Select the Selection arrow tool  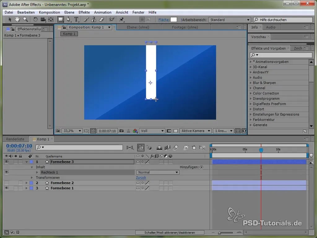click(10, 20)
